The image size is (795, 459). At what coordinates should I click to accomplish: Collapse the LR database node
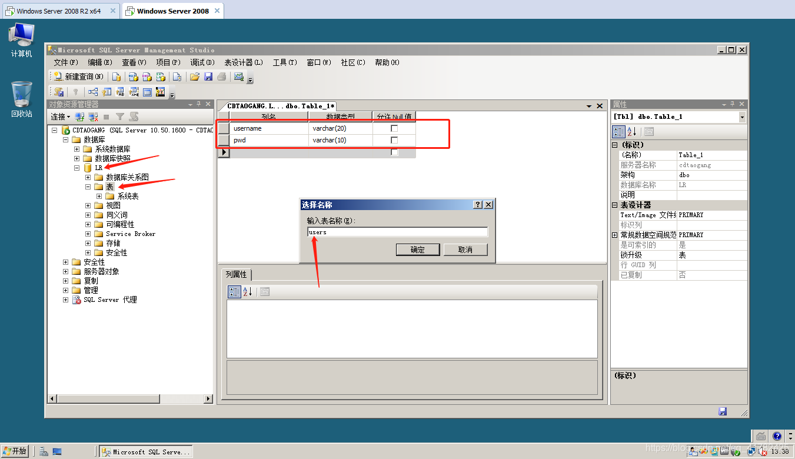point(77,168)
